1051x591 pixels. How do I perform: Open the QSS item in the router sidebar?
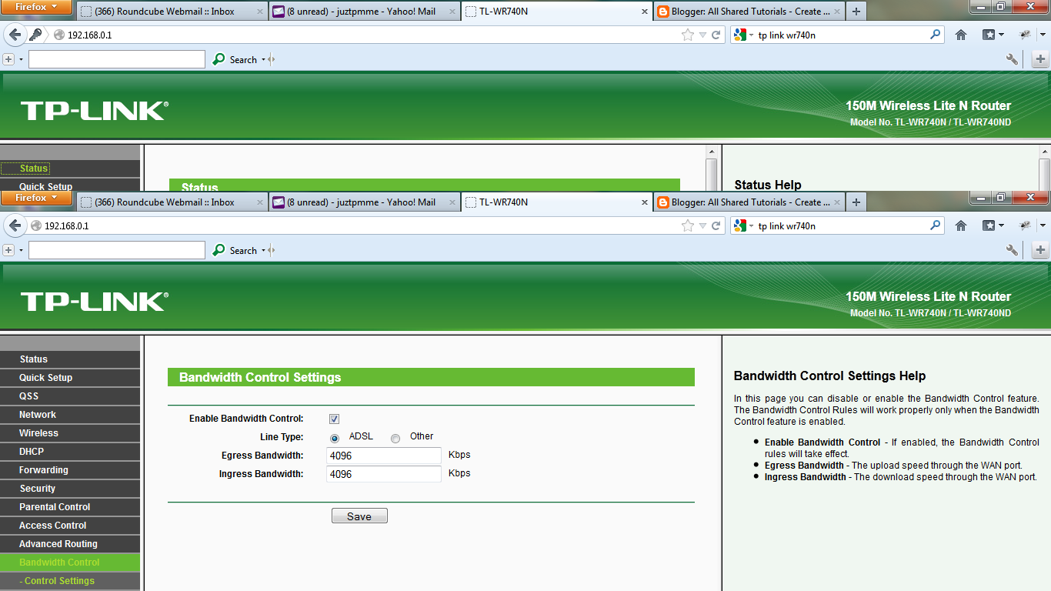tap(70, 396)
